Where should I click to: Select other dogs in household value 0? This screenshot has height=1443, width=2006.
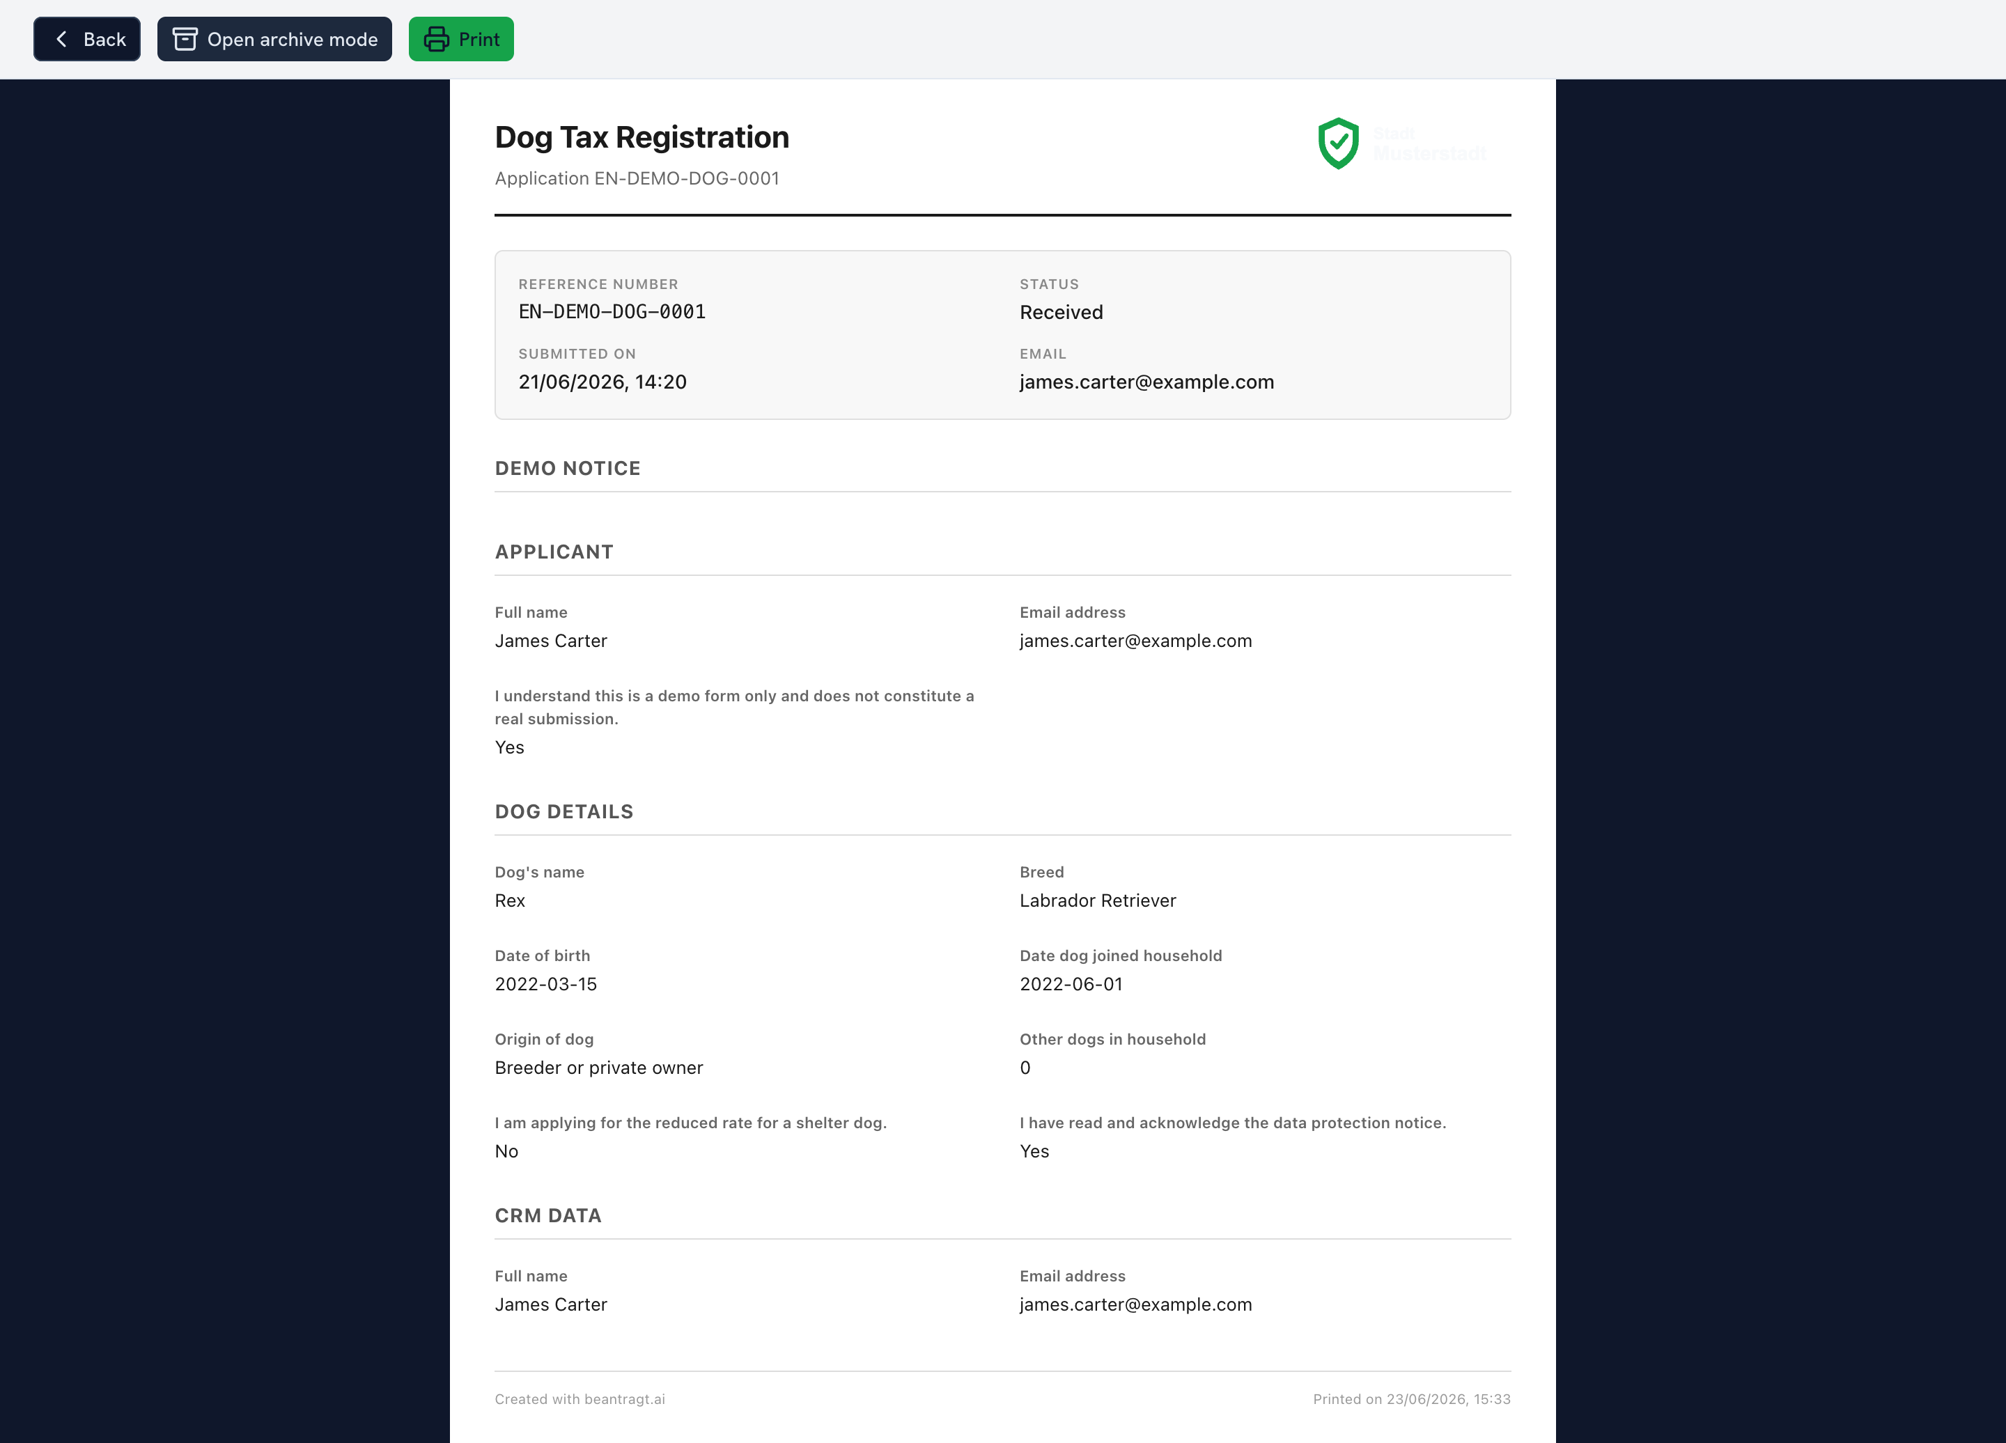tap(1025, 1067)
